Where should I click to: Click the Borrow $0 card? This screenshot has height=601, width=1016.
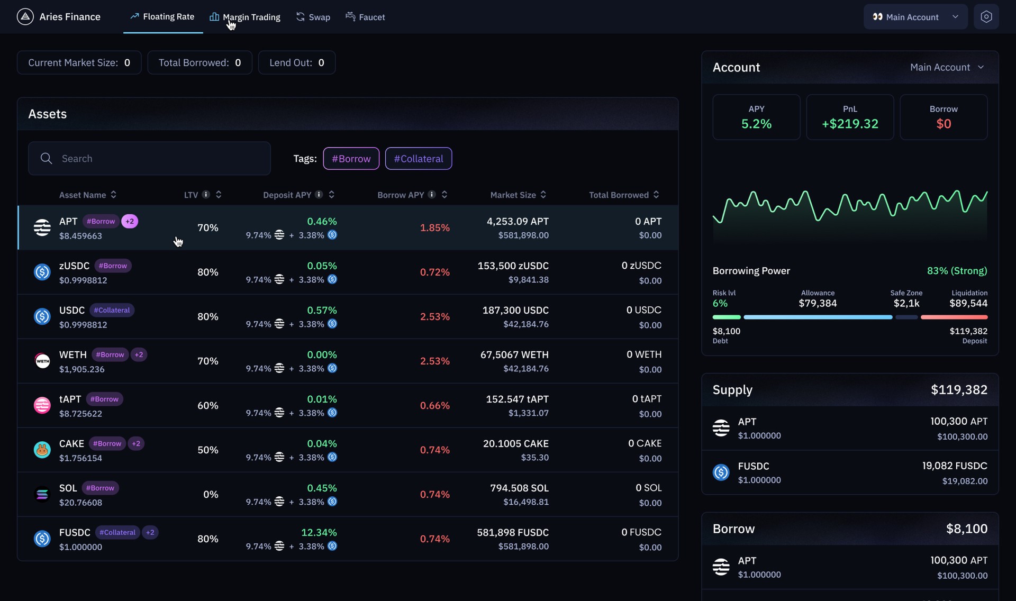click(x=944, y=117)
